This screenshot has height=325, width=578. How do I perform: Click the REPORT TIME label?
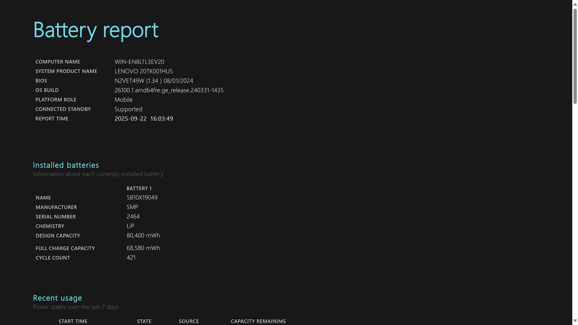pyautogui.click(x=52, y=118)
